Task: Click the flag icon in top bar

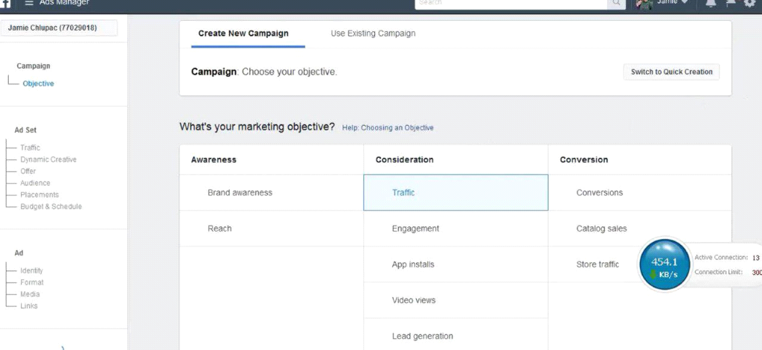Action: tap(731, 4)
